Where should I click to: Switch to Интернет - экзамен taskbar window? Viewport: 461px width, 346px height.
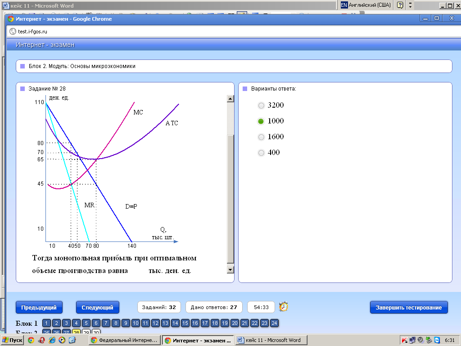point(198,341)
